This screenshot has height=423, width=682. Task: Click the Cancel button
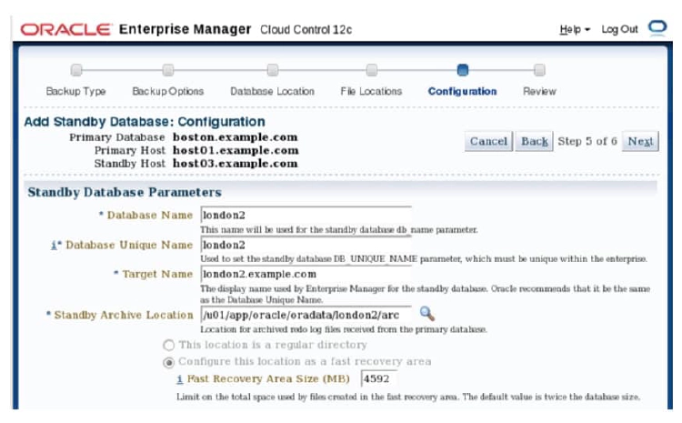tap(488, 141)
